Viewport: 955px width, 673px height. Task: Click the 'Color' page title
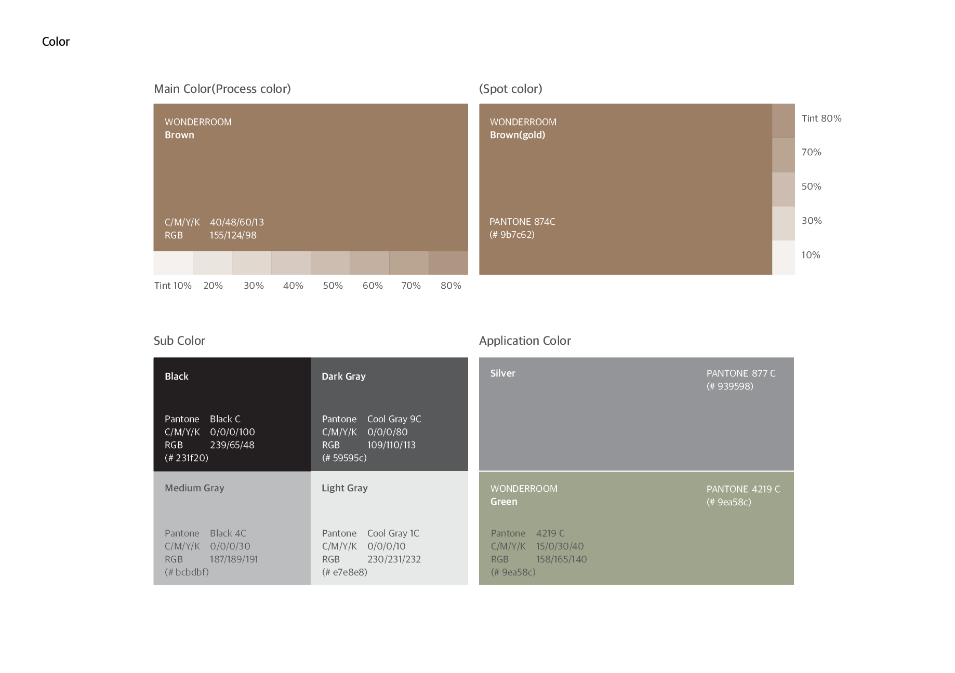pyautogui.click(x=56, y=42)
